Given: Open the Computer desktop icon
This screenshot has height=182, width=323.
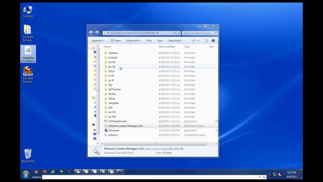Looking at the screenshot, I should (x=28, y=12).
